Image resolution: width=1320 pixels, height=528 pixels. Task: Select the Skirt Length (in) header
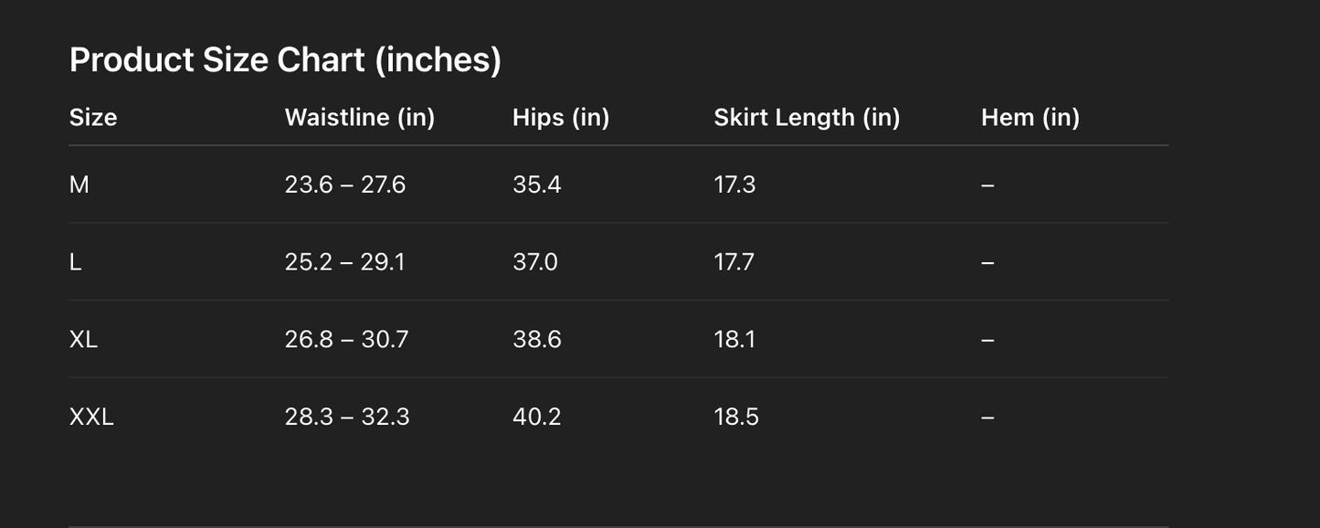(x=807, y=118)
